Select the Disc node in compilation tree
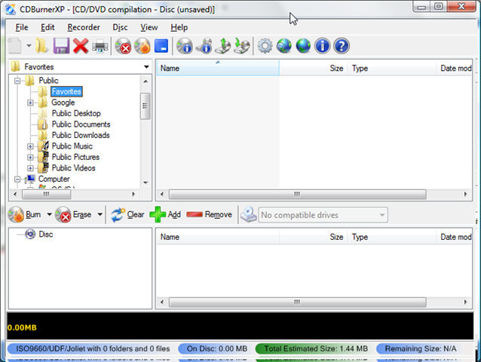Viewport: 481px width, 362px height. pyautogui.click(x=45, y=235)
